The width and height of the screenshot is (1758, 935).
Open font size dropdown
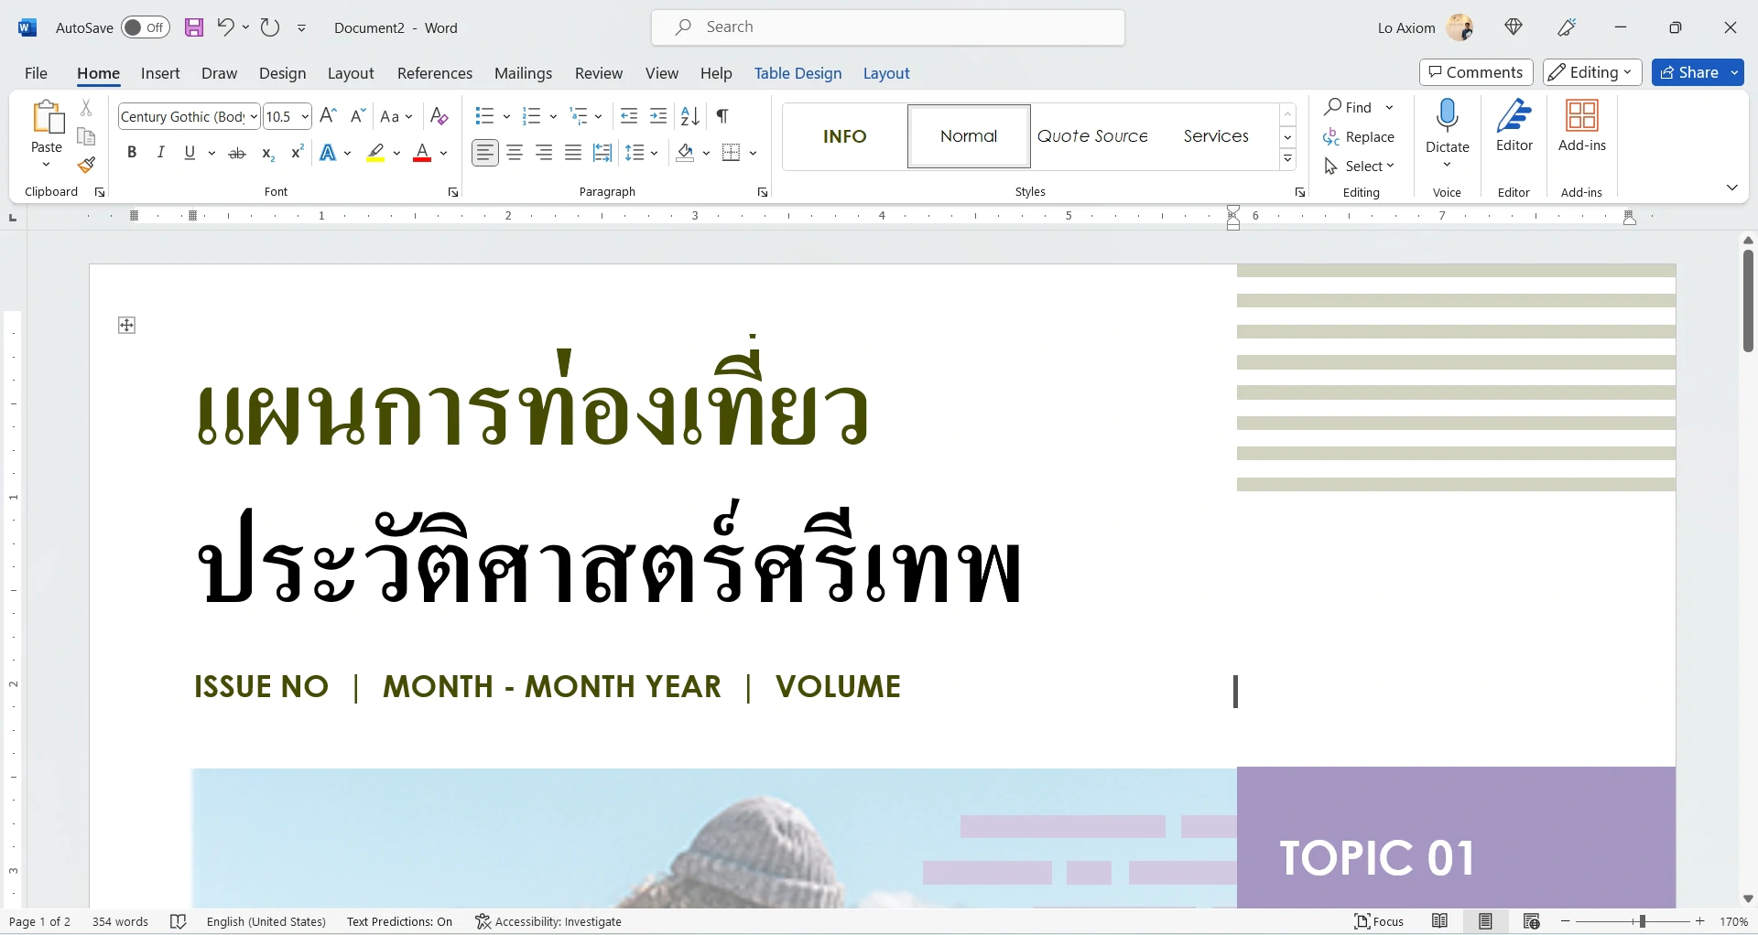click(305, 117)
